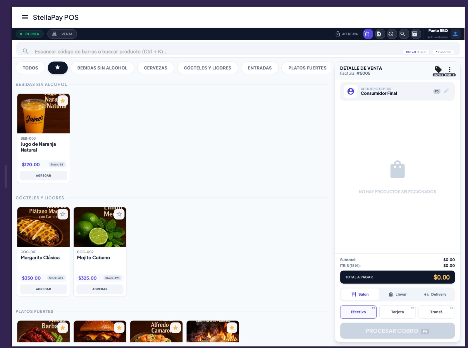Image resolution: width=468 pixels, height=348 pixels.
Task: Click the Stock: 495 badge on Mojito Cubano
Action: (x=112, y=278)
